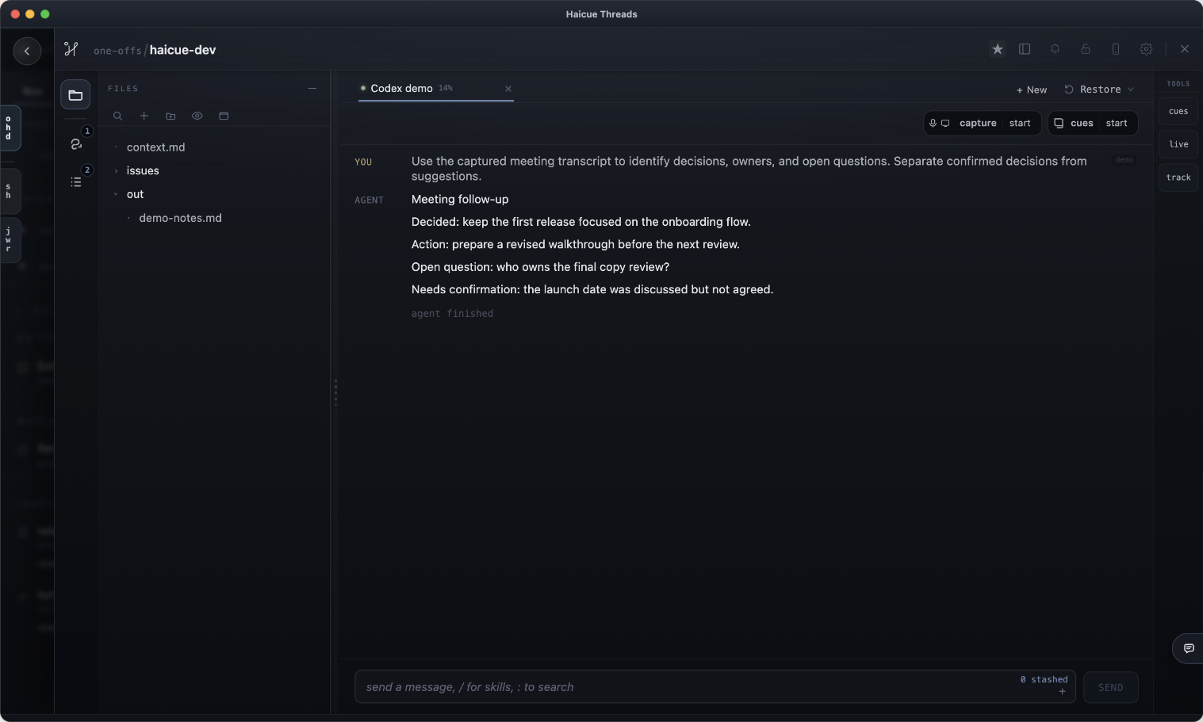Collapse the Files panel with the dash
1203x722 pixels.
(x=312, y=89)
